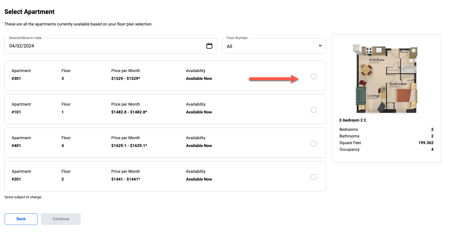Click the Desired Move-In Date field
Screen dimensions: 462x246
tap(111, 46)
